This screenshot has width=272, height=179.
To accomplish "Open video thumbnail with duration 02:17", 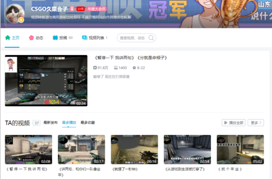I will click(x=81, y=149).
